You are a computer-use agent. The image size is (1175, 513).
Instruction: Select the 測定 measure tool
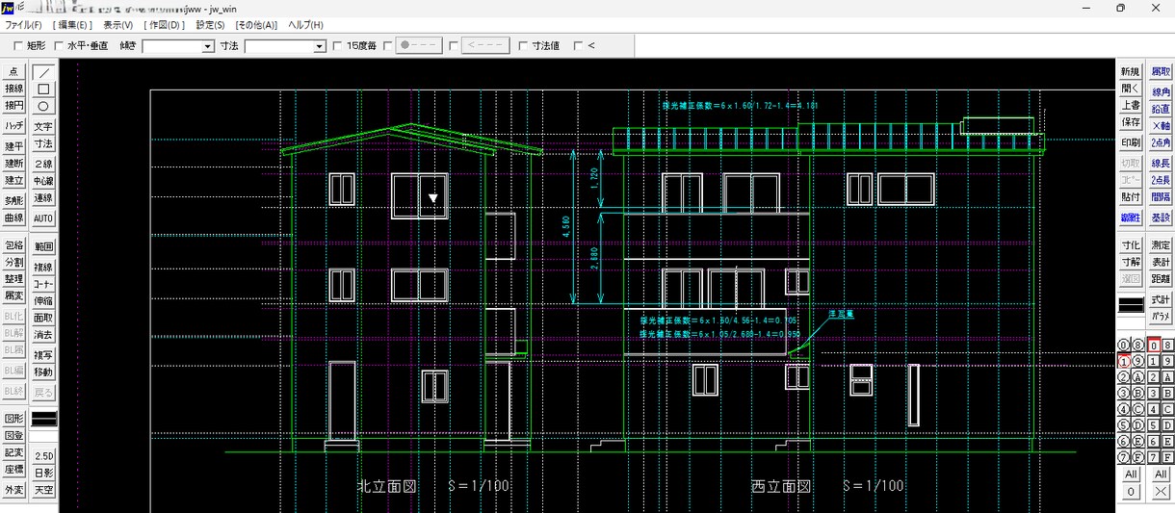coord(1161,245)
